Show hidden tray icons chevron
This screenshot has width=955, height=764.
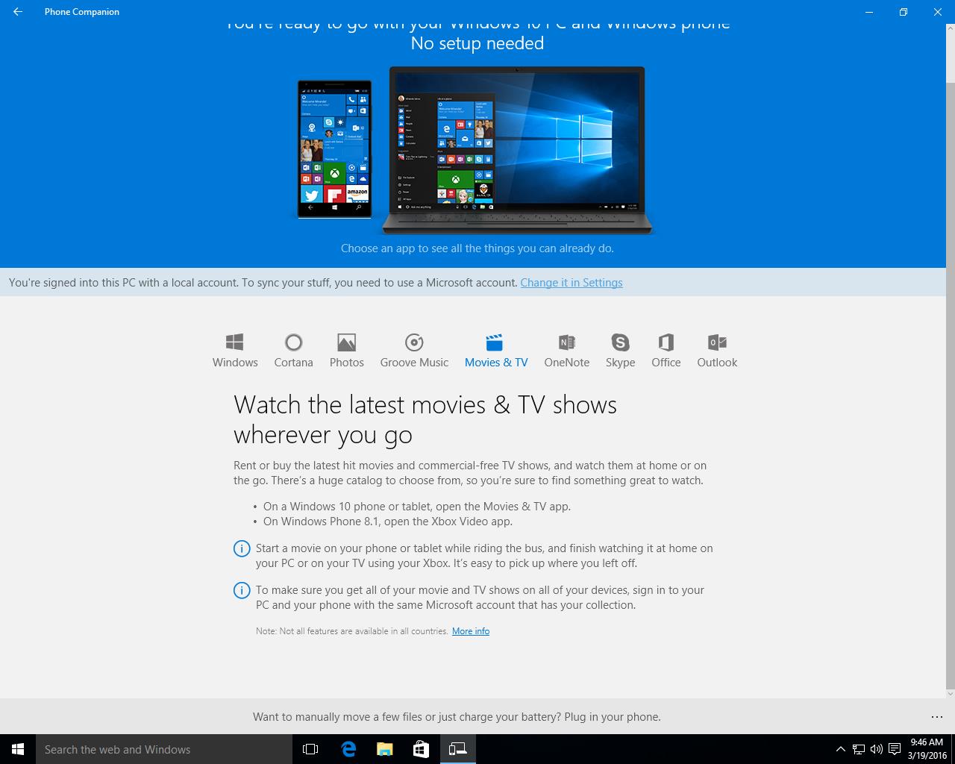tap(841, 749)
